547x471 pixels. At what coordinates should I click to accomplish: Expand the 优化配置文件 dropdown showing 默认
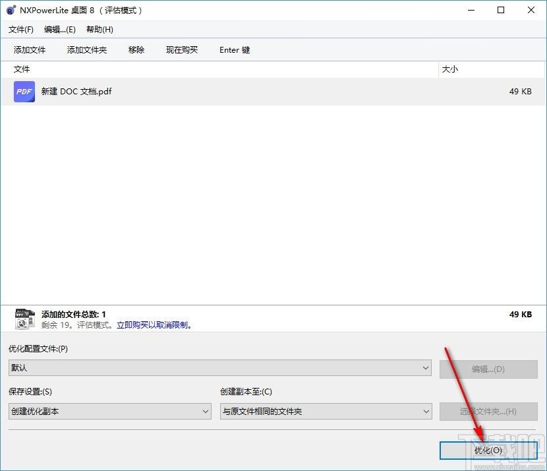tap(219, 368)
